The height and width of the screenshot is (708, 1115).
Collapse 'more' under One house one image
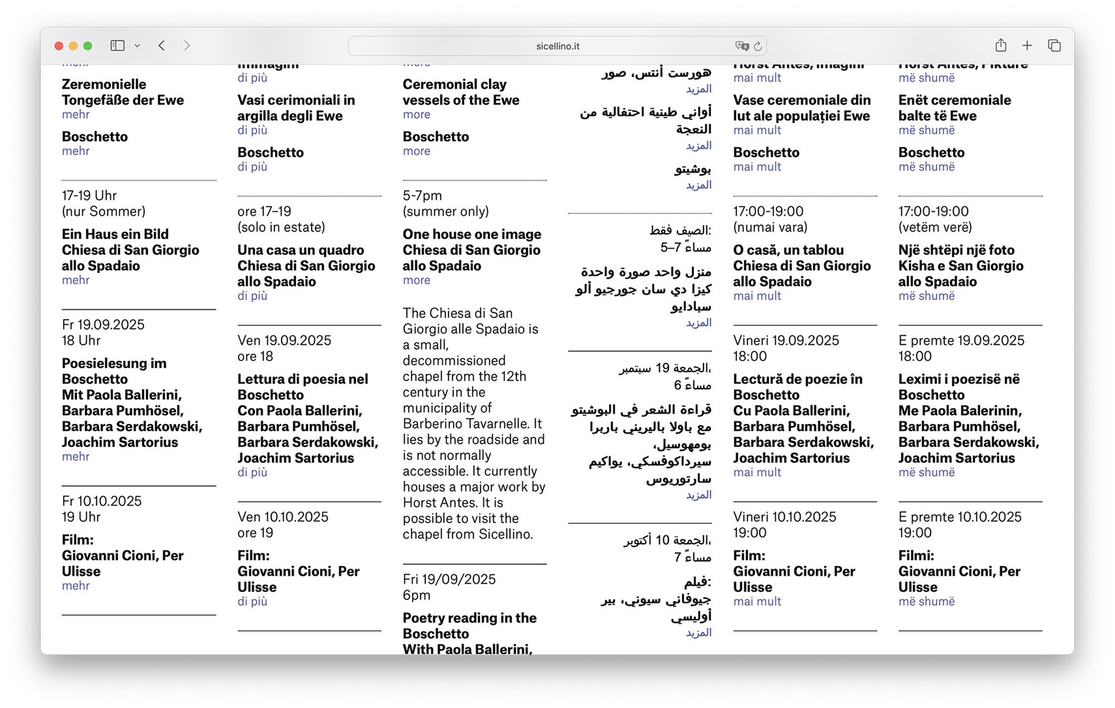416,280
